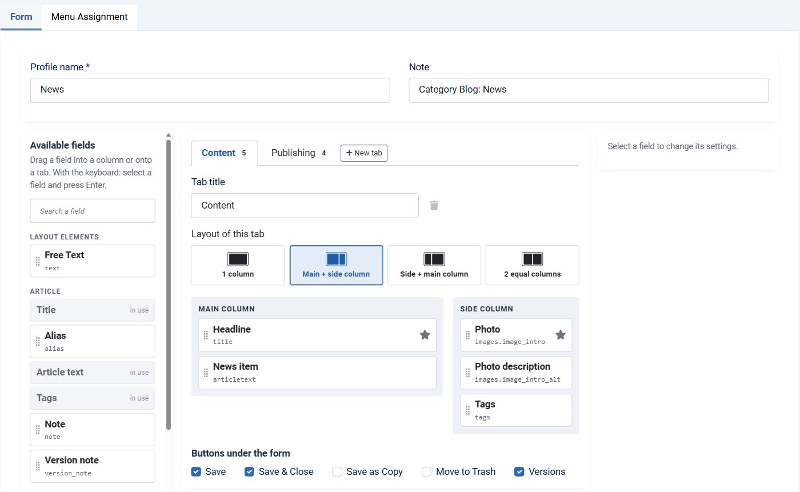Switch to the Form tab

point(21,17)
